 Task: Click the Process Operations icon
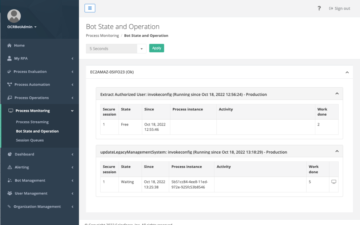9,98
